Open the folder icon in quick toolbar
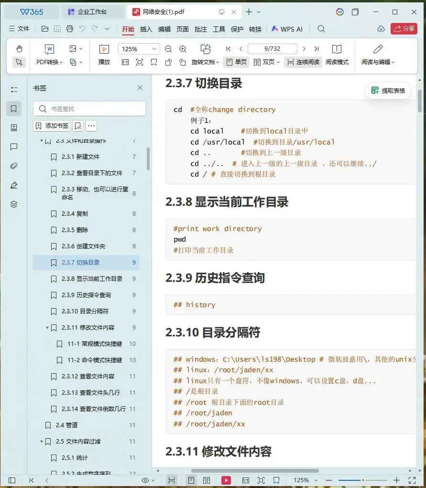426x488 pixels. coord(45,29)
